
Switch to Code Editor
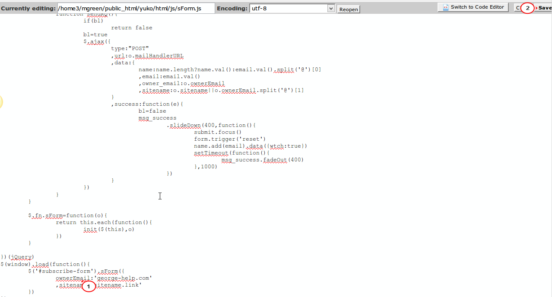coord(473,7)
